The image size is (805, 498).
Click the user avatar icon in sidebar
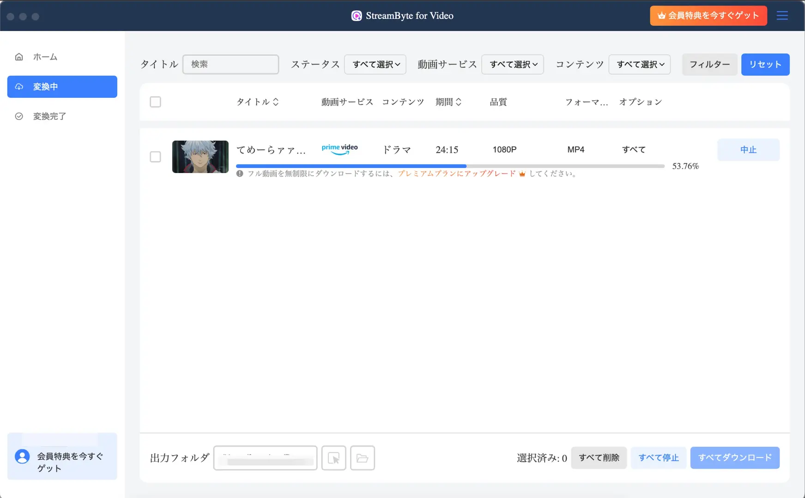22,456
